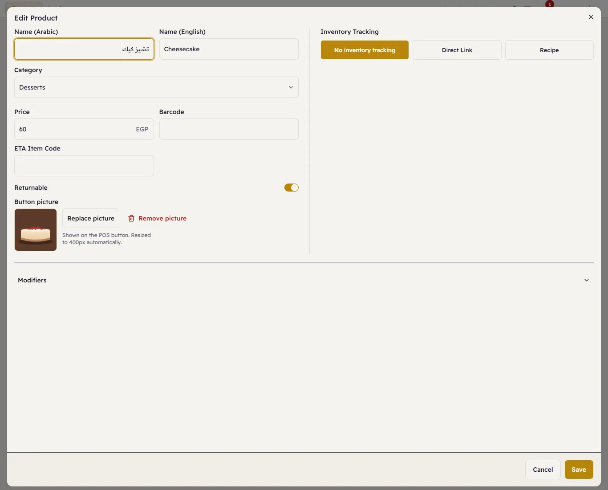Cancel editing the product

543,470
